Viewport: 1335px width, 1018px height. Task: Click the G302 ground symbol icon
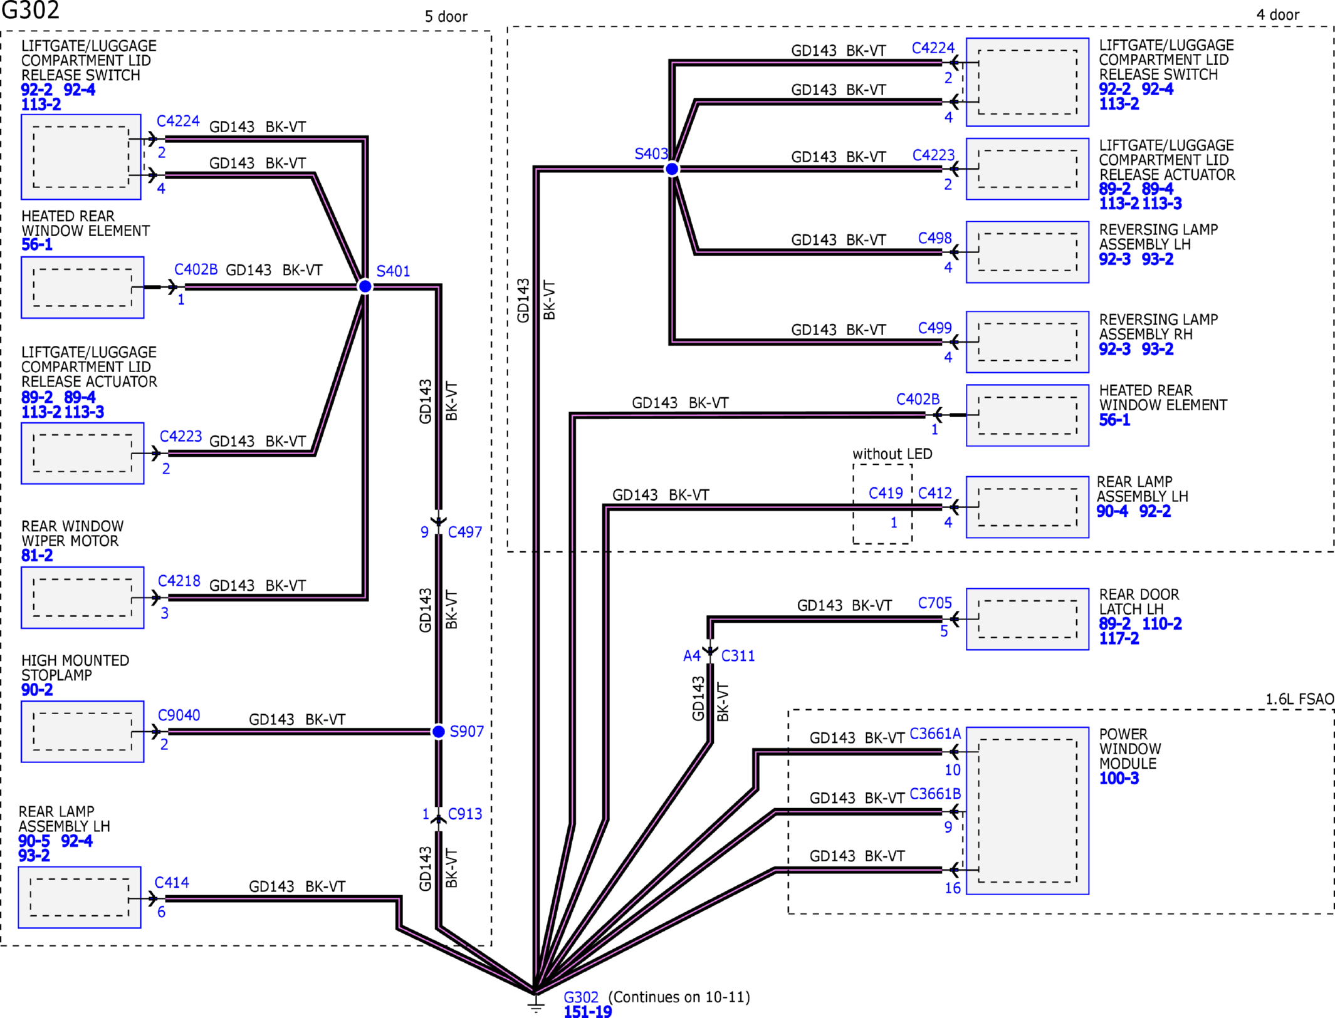tap(535, 1005)
